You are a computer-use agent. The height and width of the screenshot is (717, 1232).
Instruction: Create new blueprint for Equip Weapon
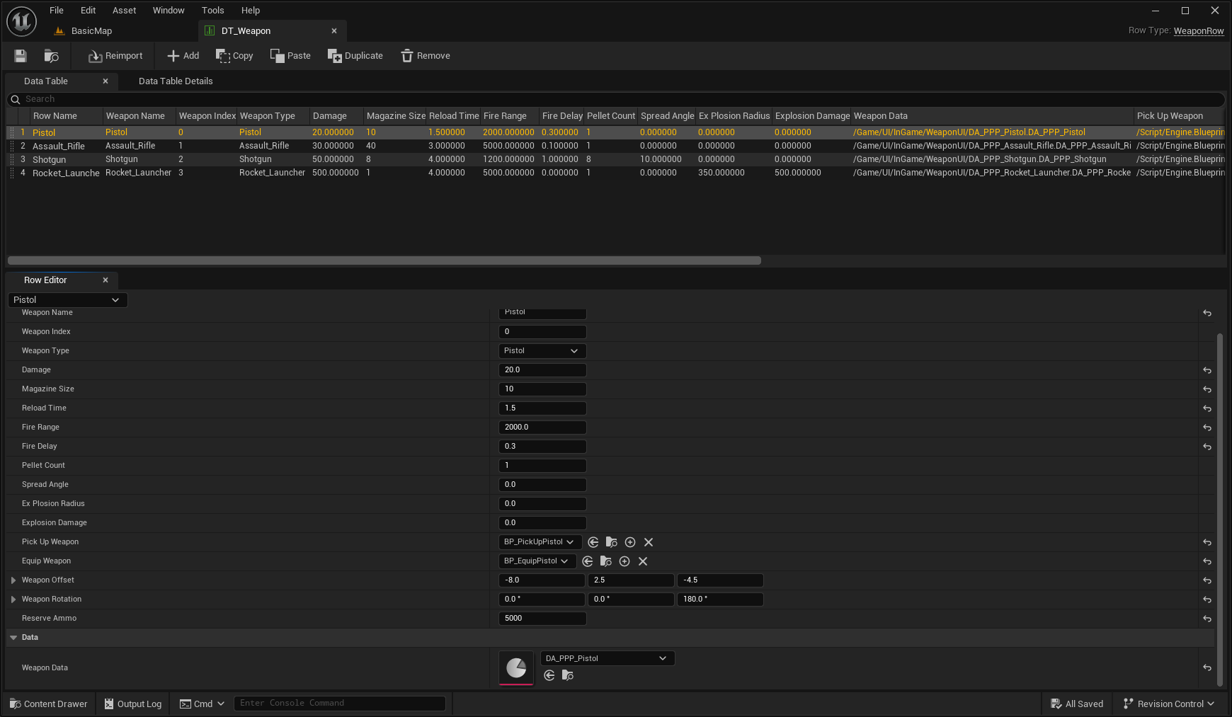pos(624,561)
